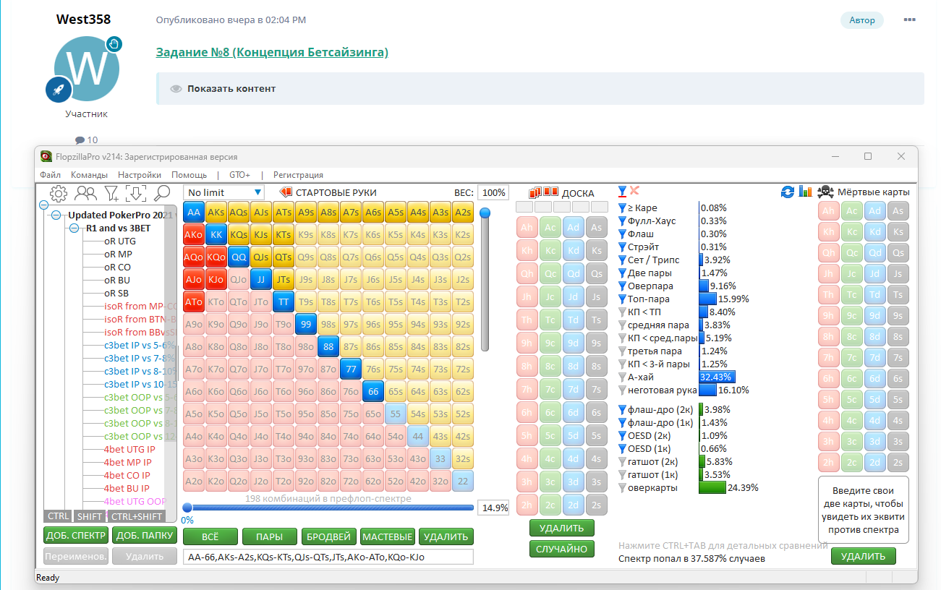The width and height of the screenshot is (941, 590).
Task: Click the two-people players icon
Action: pyautogui.click(x=86, y=193)
